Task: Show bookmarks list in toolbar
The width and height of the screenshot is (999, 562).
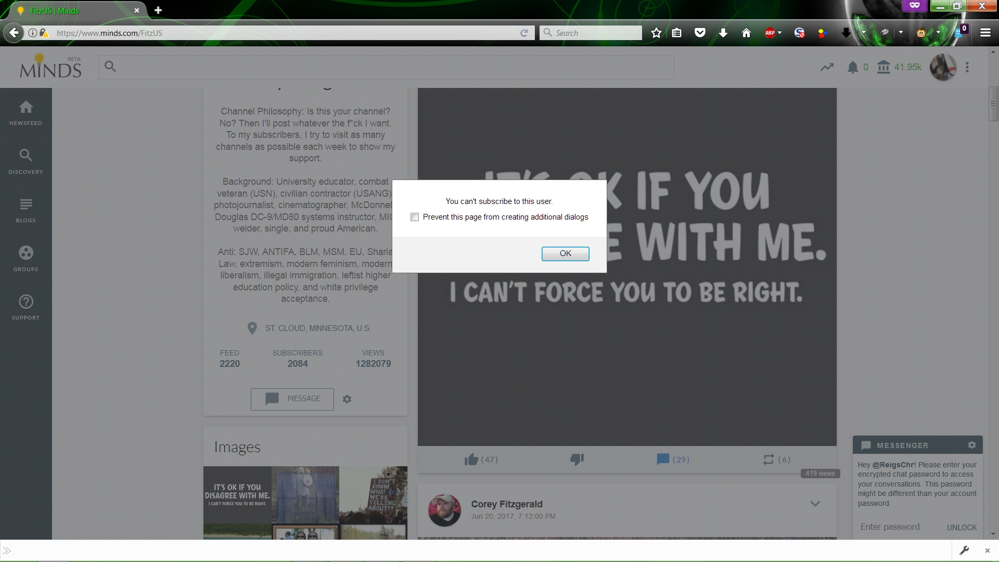Action: [676, 33]
